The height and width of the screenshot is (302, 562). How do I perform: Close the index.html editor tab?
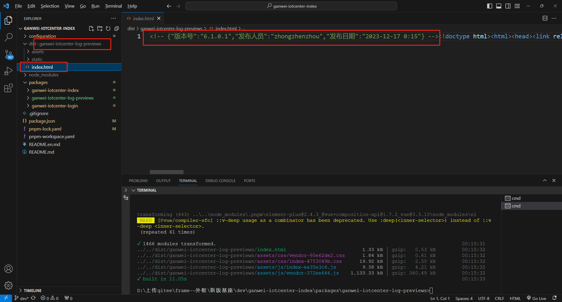pos(159,18)
